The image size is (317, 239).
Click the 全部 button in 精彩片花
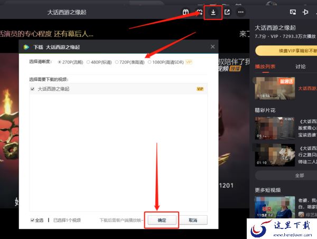[286, 175]
